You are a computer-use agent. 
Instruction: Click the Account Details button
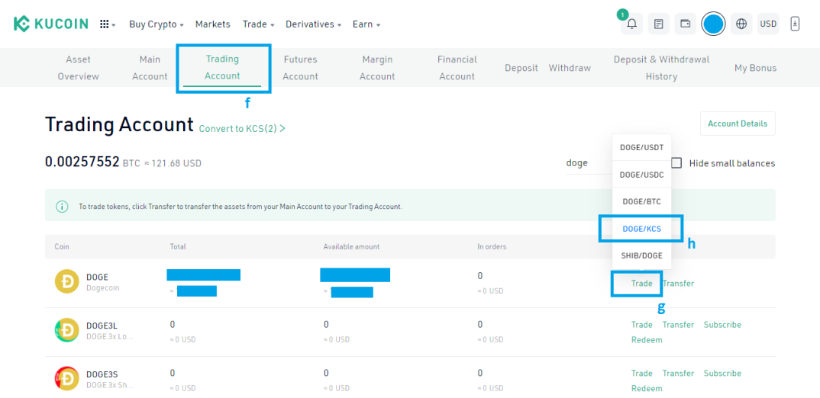pos(738,124)
